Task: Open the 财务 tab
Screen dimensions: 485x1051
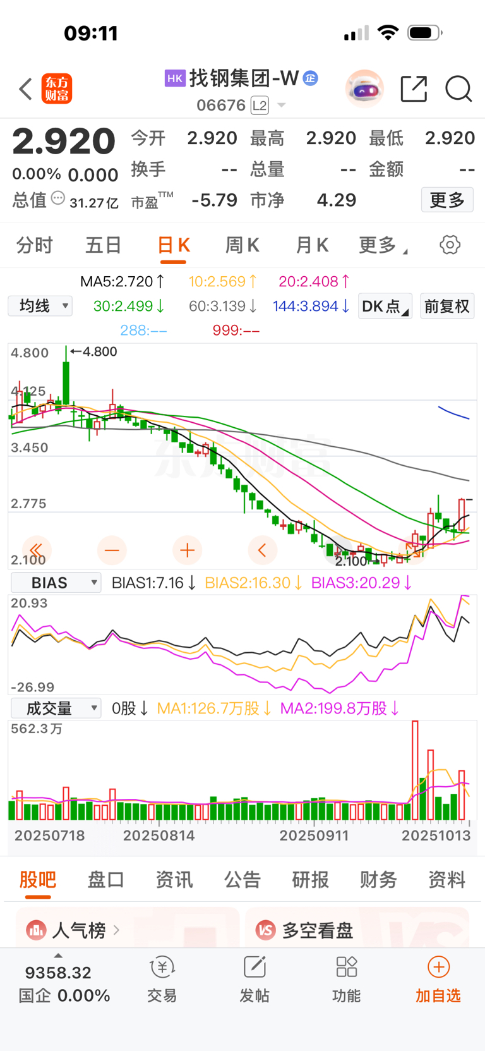Action: 379,879
